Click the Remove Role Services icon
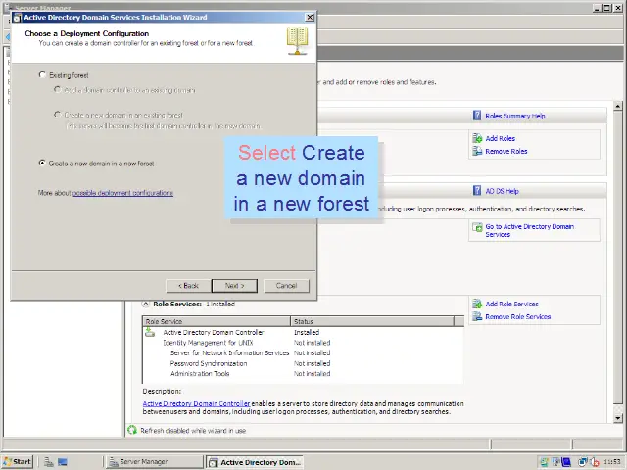627x470 pixels. tap(477, 316)
